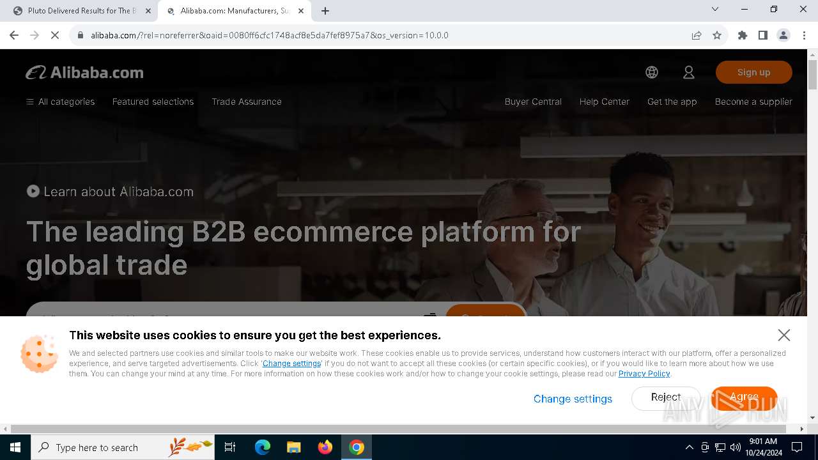
Task: Toggle the browser side panel
Action: coord(763,35)
